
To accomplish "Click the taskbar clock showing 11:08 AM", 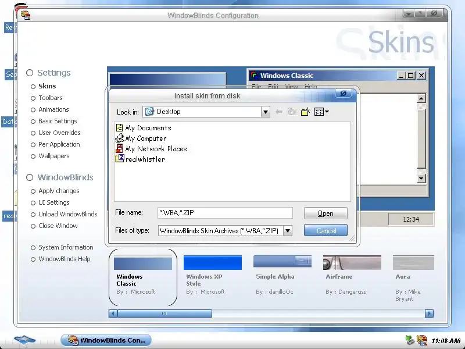I will coord(446,341).
